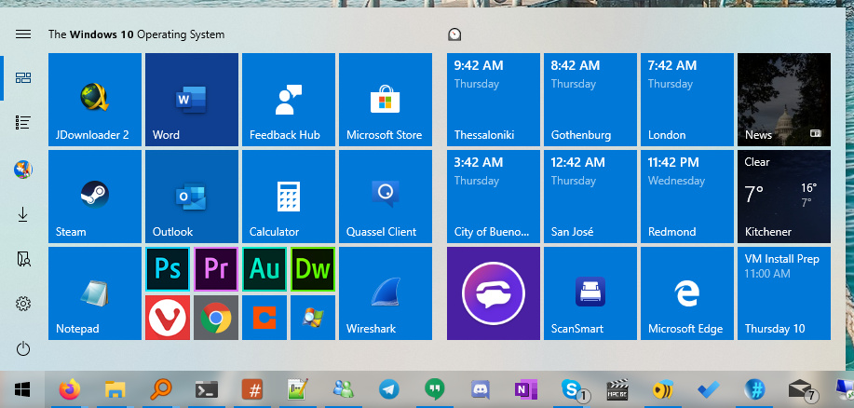Open the London clock tile
This screenshot has width=854, height=408.
coord(687,99)
